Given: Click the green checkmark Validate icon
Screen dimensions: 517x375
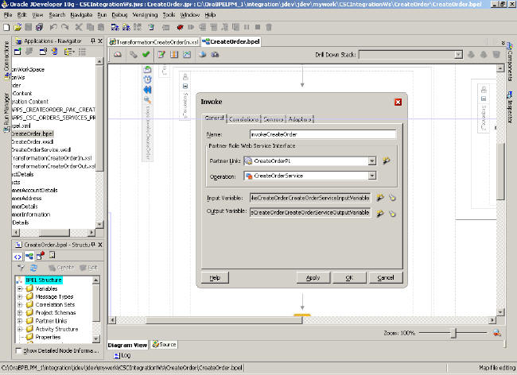Looking at the screenshot, I should (x=146, y=54).
